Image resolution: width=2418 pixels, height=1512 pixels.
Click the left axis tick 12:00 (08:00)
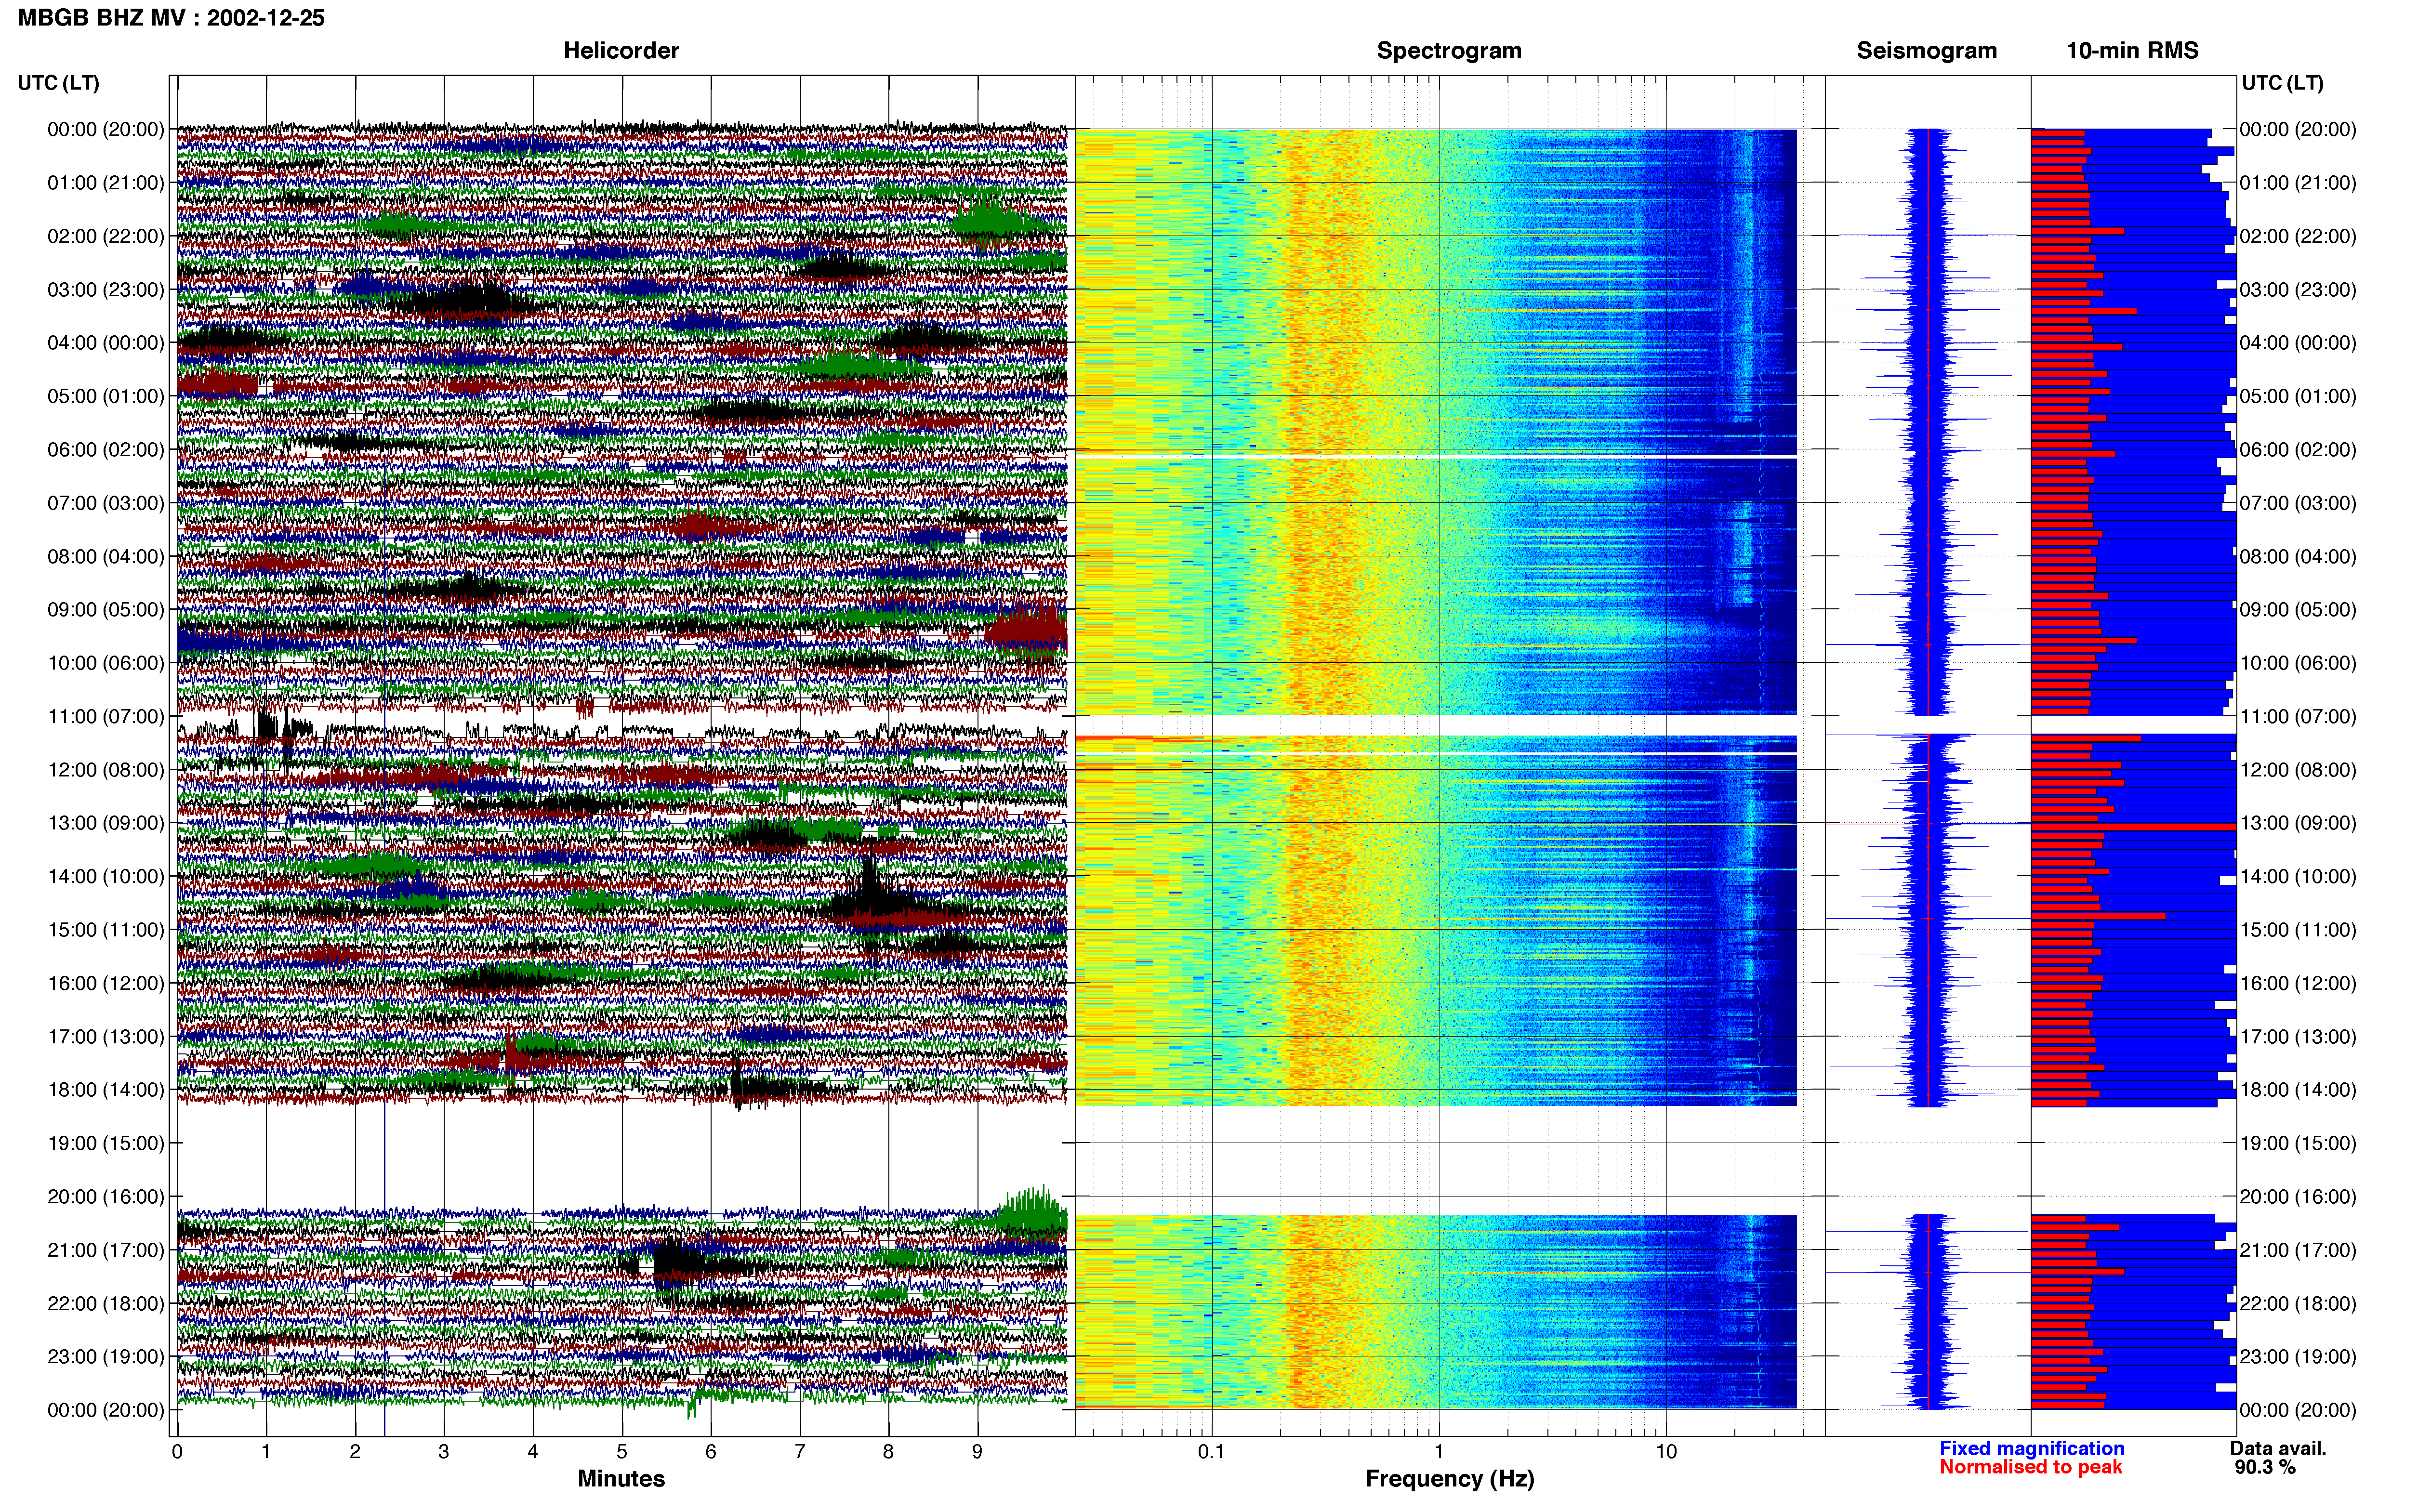click(x=106, y=770)
